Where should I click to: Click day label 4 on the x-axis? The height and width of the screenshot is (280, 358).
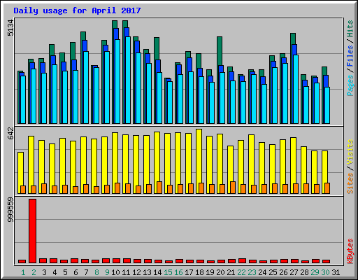click(55, 272)
